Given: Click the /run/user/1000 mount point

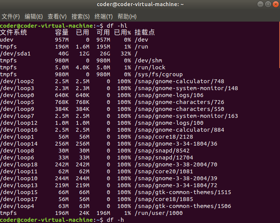Looking at the screenshot, I should click(x=159, y=213).
